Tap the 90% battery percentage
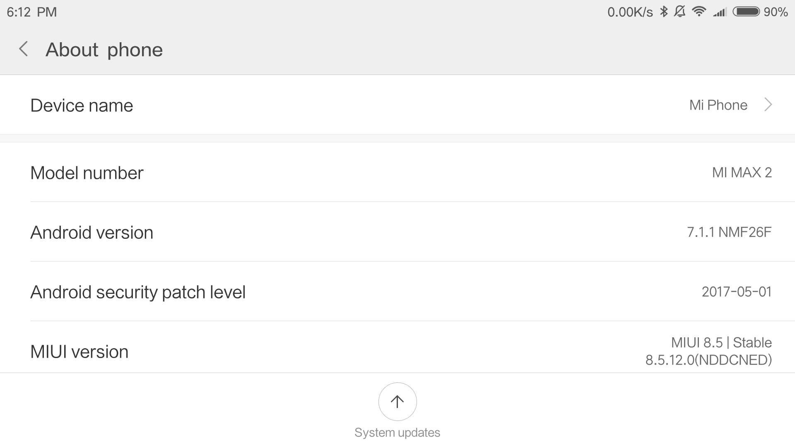Screen dimensions: 795x447 click(776, 12)
